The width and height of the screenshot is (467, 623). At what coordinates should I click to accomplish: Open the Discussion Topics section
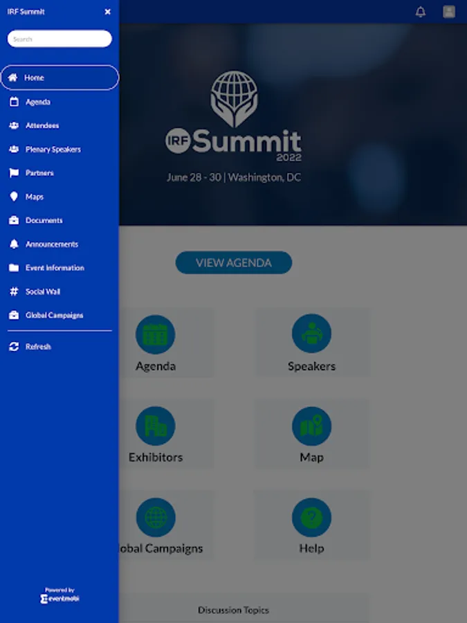click(234, 609)
